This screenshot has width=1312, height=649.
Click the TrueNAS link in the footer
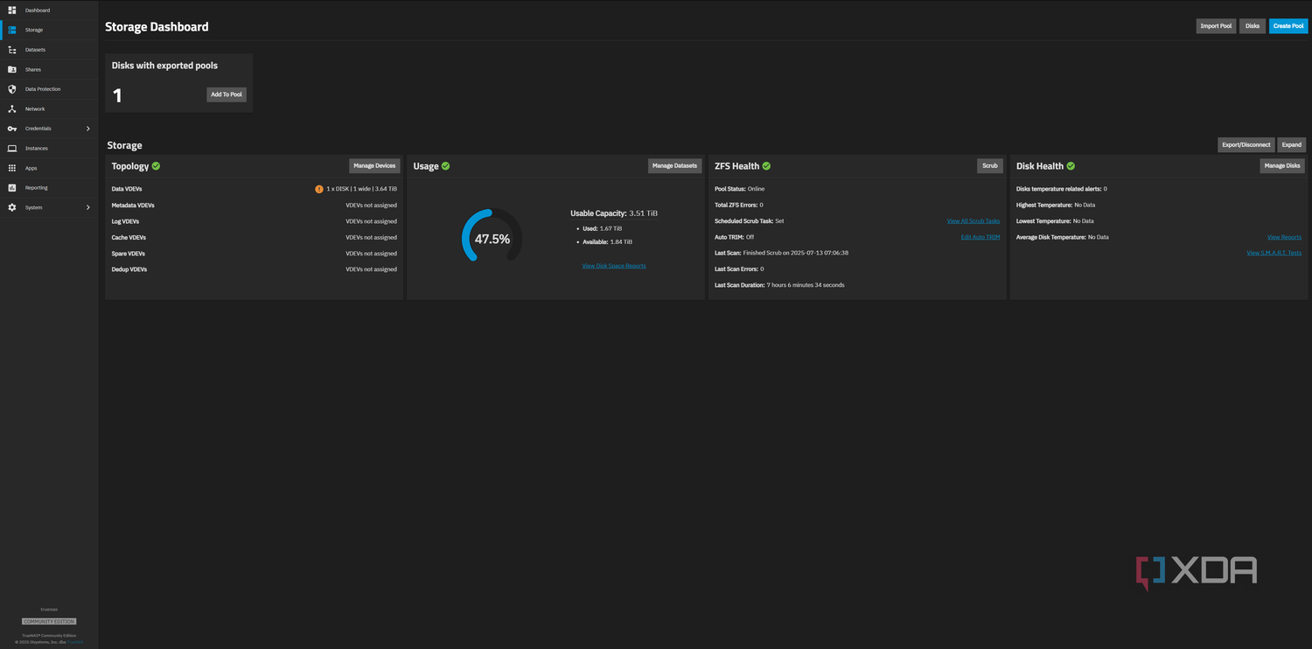75,642
